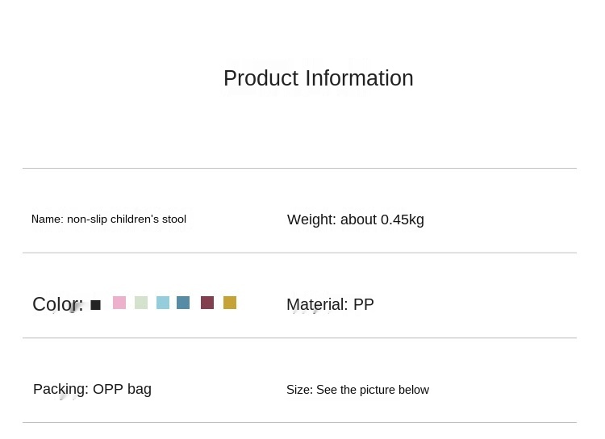The height and width of the screenshot is (439, 605).
Task: Choose the pale green color swatch
Action: pyautogui.click(x=141, y=303)
